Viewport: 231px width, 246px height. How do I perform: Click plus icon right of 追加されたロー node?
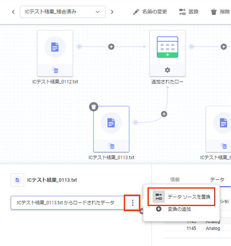pos(224,47)
